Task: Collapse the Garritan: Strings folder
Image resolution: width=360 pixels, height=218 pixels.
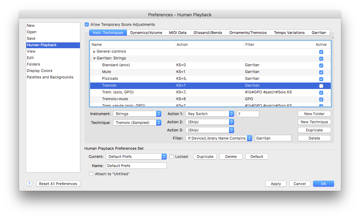Action: point(94,58)
